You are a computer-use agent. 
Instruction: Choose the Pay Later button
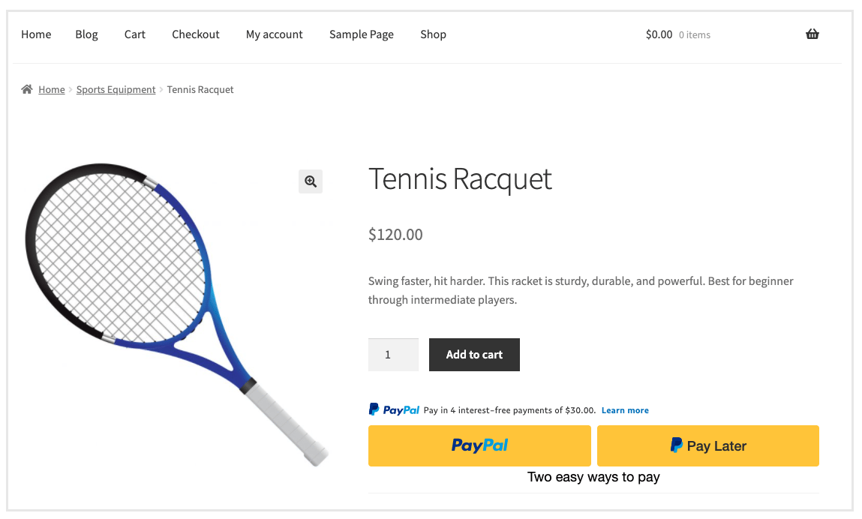coord(707,445)
